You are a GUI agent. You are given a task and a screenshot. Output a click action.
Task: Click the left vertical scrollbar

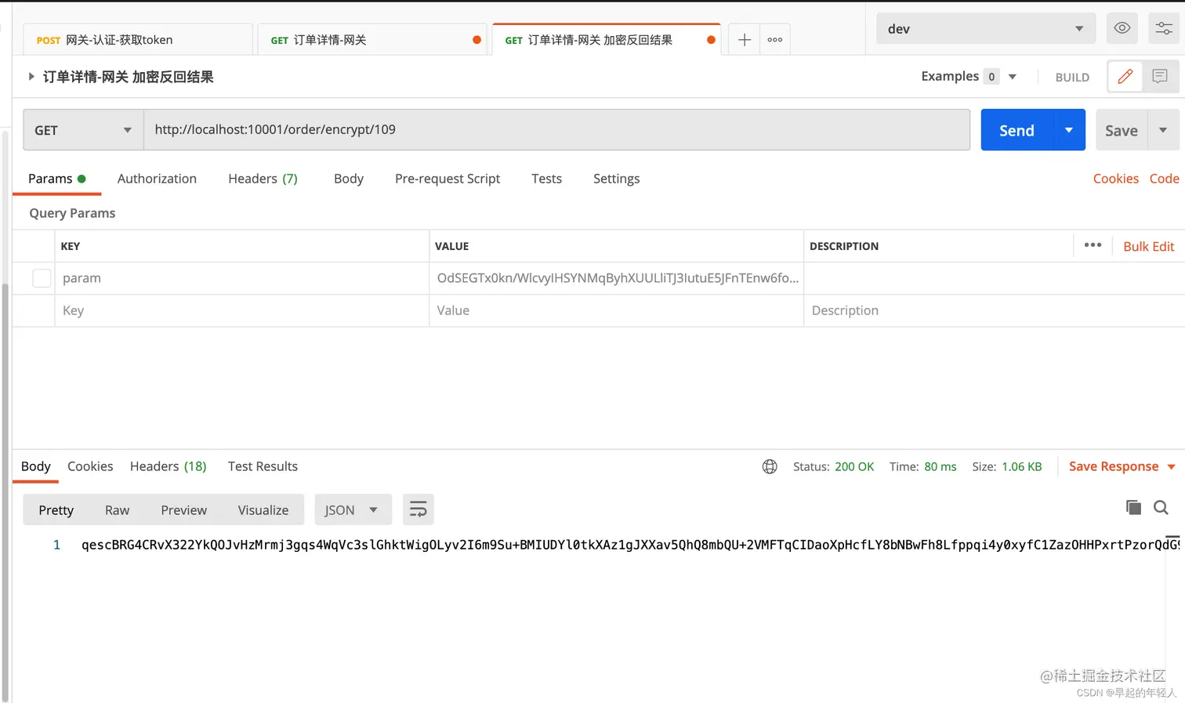pyautogui.click(x=5, y=494)
